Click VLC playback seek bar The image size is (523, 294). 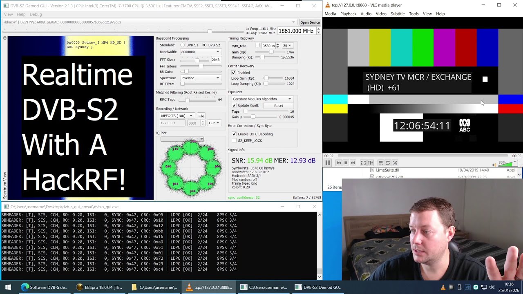(x=423, y=156)
